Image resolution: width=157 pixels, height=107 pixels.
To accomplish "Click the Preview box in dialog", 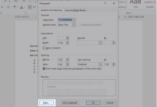I will click(x=79, y=88).
